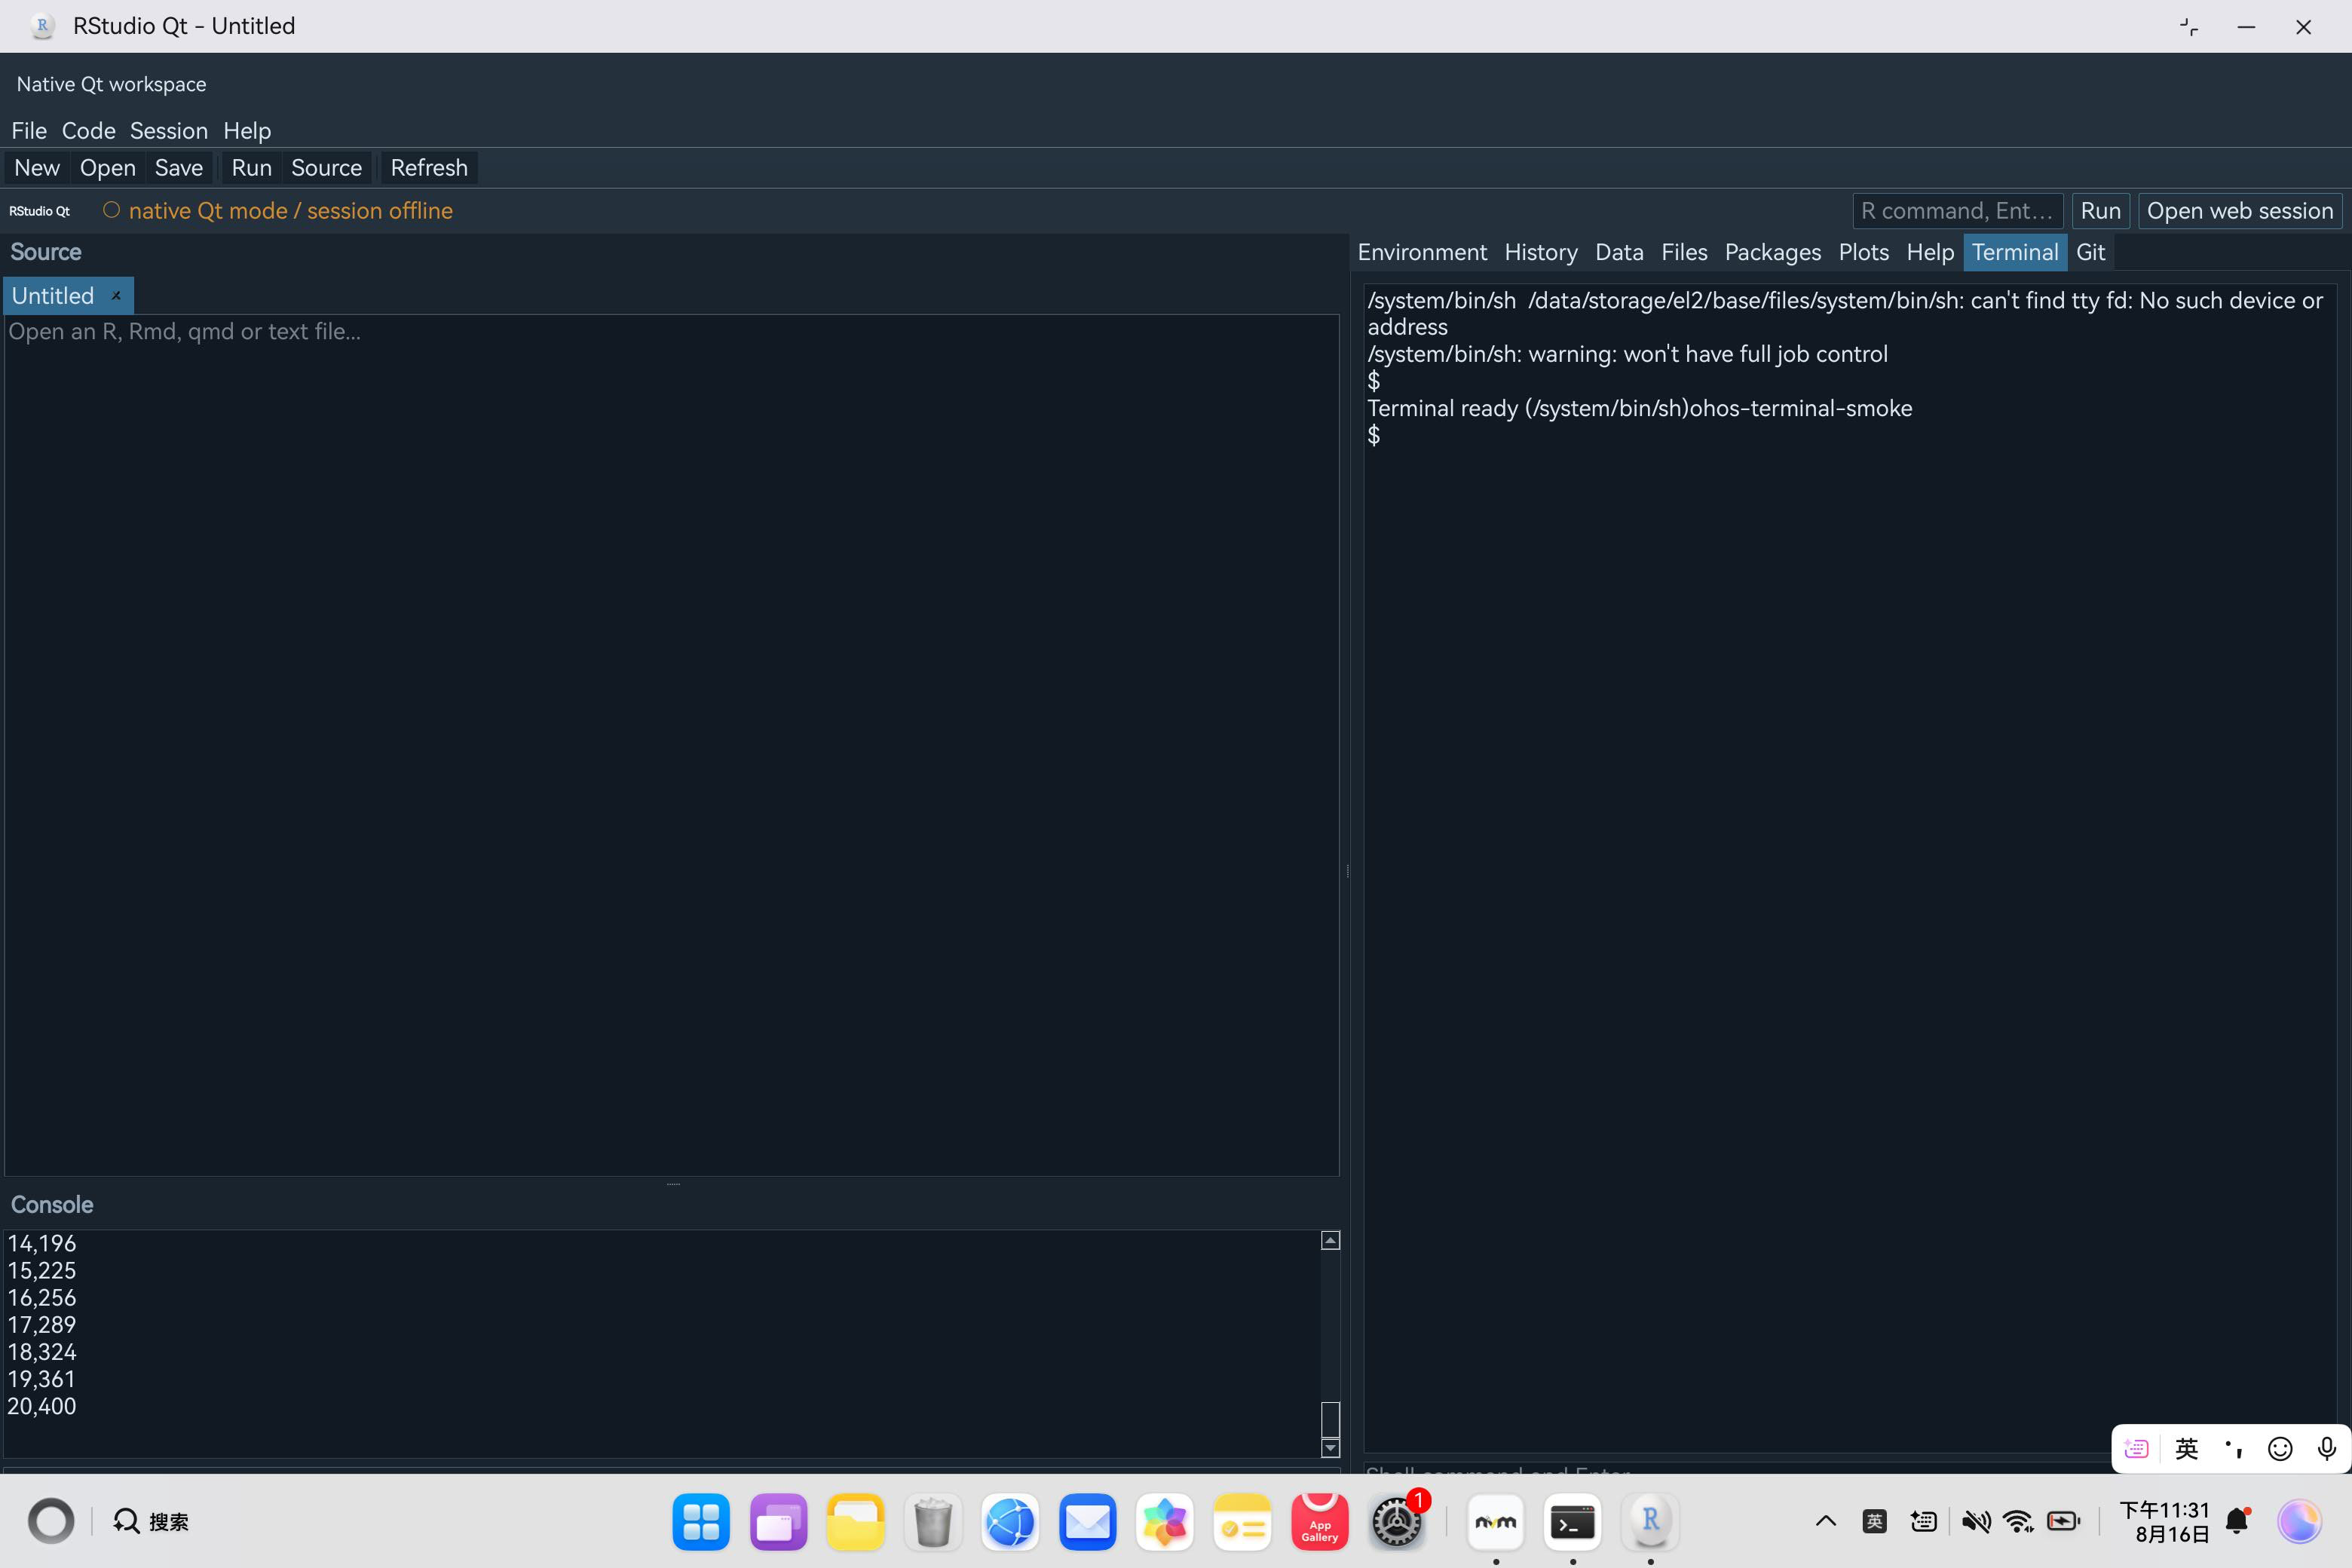Image resolution: width=2352 pixels, height=1568 pixels.
Task: Click into the empty Source editor area
Action: click(671, 745)
